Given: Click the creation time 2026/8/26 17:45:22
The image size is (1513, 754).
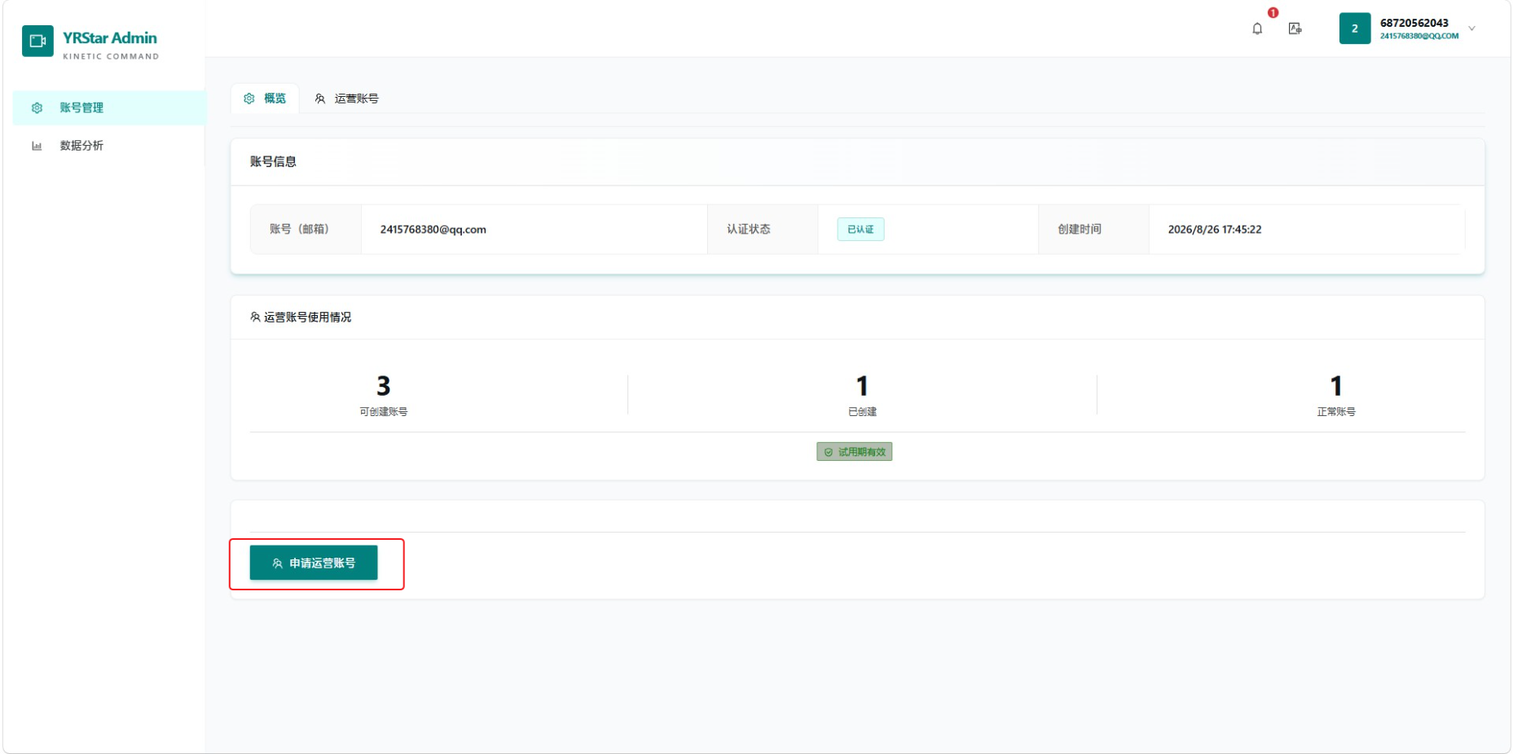Looking at the screenshot, I should [1215, 230].
